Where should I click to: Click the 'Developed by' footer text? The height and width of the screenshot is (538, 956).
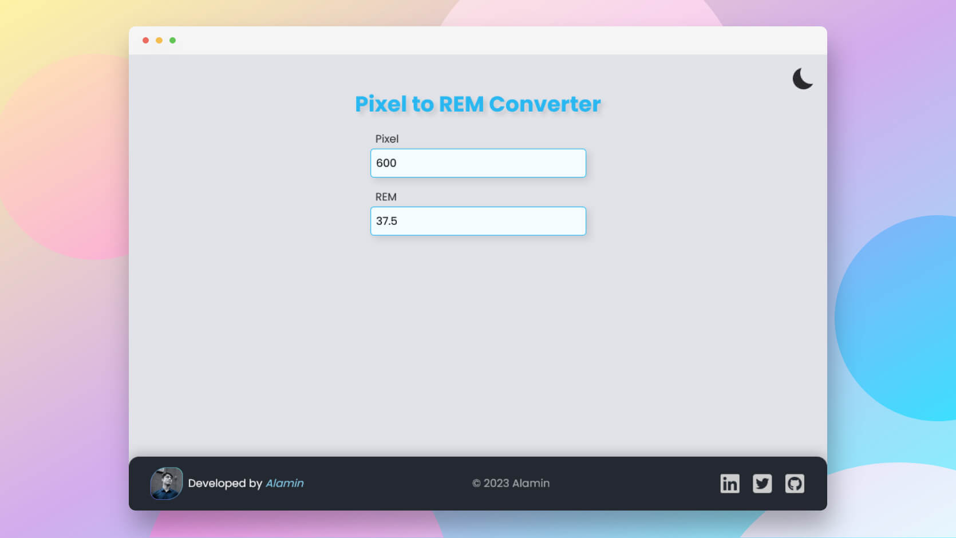tap(224, 484)
